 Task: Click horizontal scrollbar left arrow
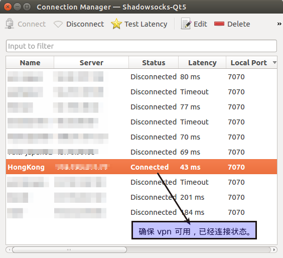[10, 249]
